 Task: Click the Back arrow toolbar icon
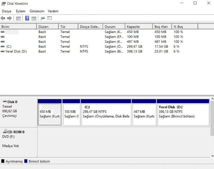point(3,18)
